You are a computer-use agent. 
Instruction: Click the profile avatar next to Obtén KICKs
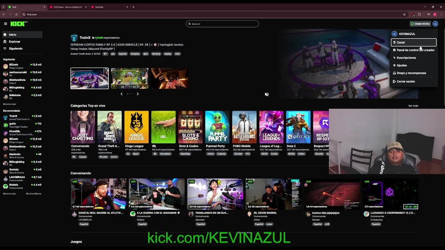click(435, 24)
